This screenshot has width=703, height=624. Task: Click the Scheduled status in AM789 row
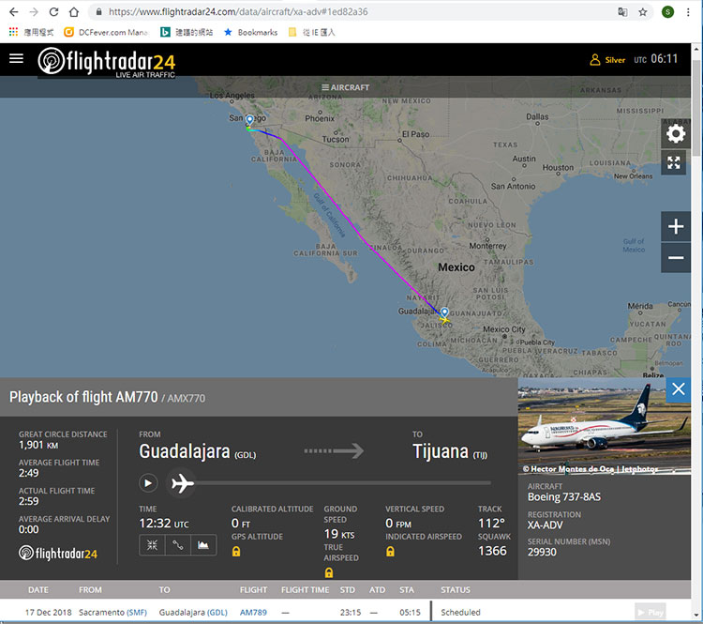[x=460, y=613]
